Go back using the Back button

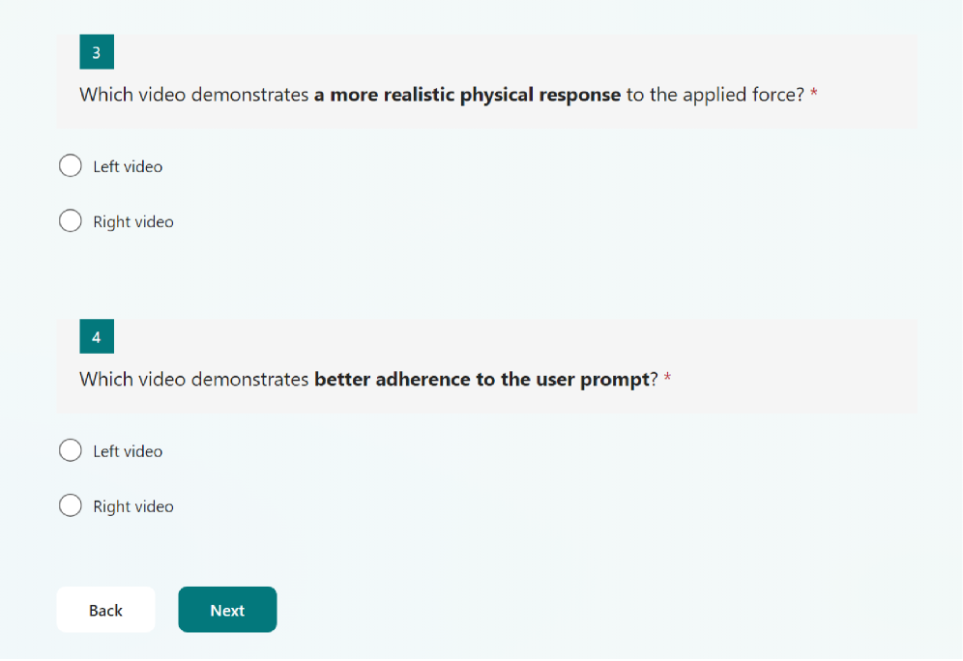tap(105, 610)
